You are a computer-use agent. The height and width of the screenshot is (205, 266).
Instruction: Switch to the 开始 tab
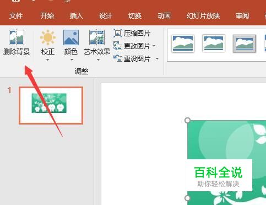[47, 16]
